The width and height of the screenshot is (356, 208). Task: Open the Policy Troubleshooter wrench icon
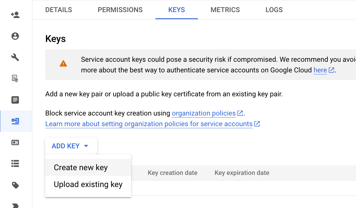[x=15, y=57]
